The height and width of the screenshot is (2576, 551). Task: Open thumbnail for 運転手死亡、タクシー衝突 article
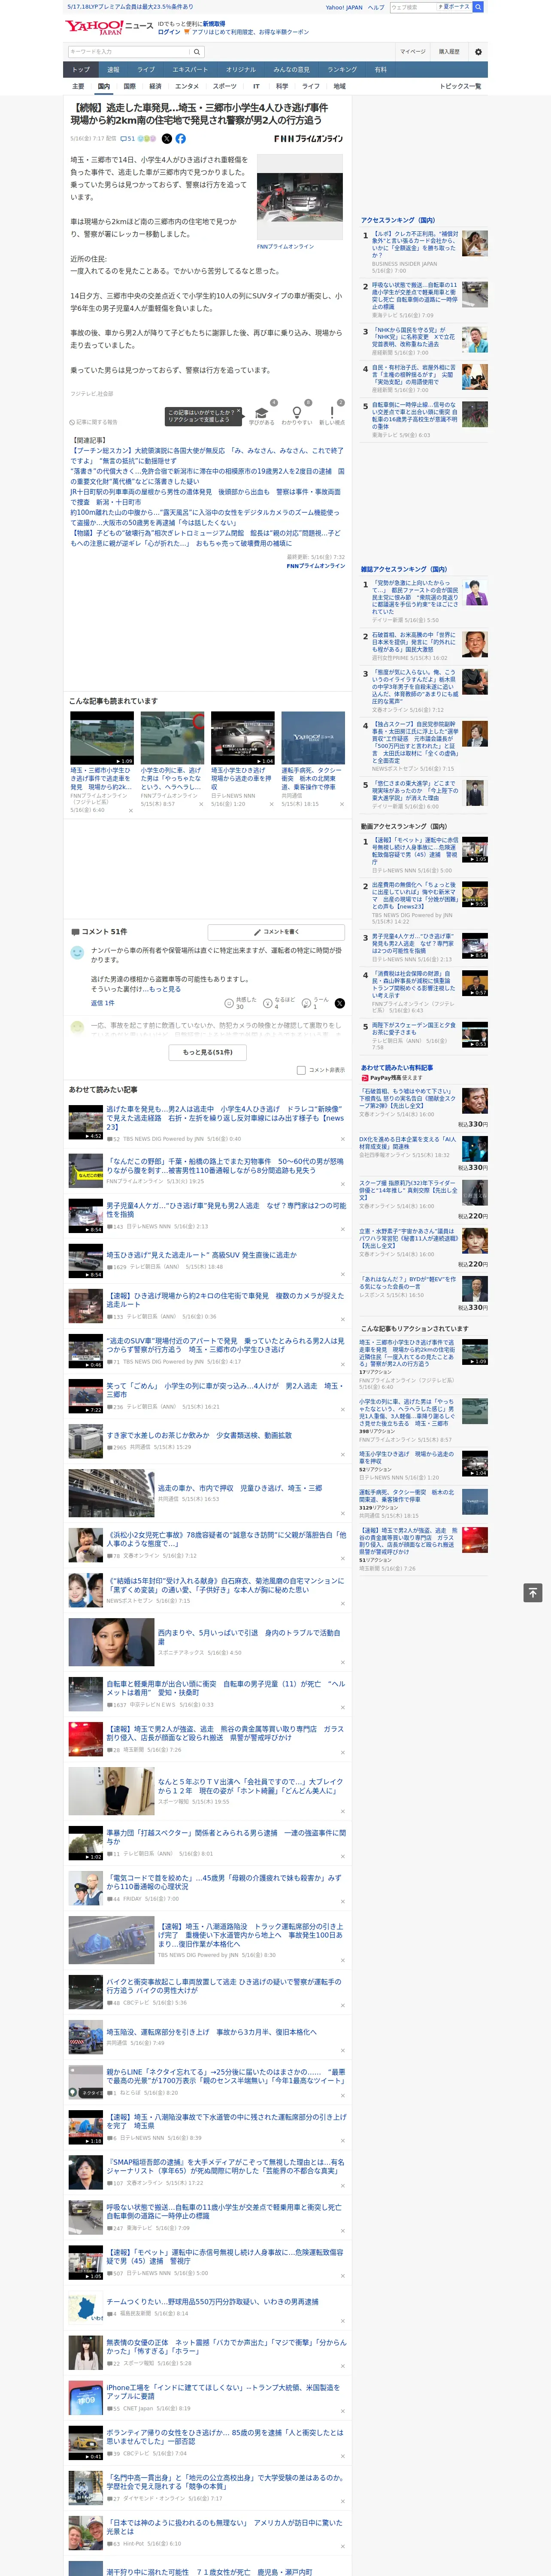(313, 738)
